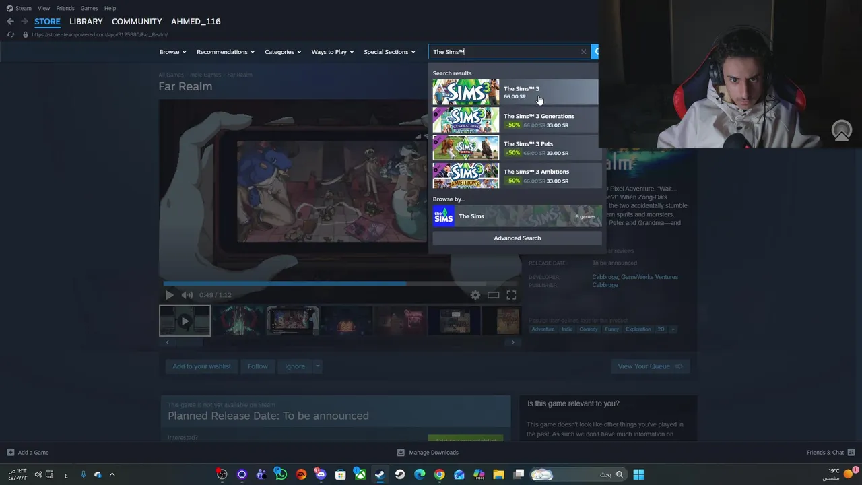Select The Sims 3 Generations result
This screenshot has width=862, height=485.
click(517, 120)
